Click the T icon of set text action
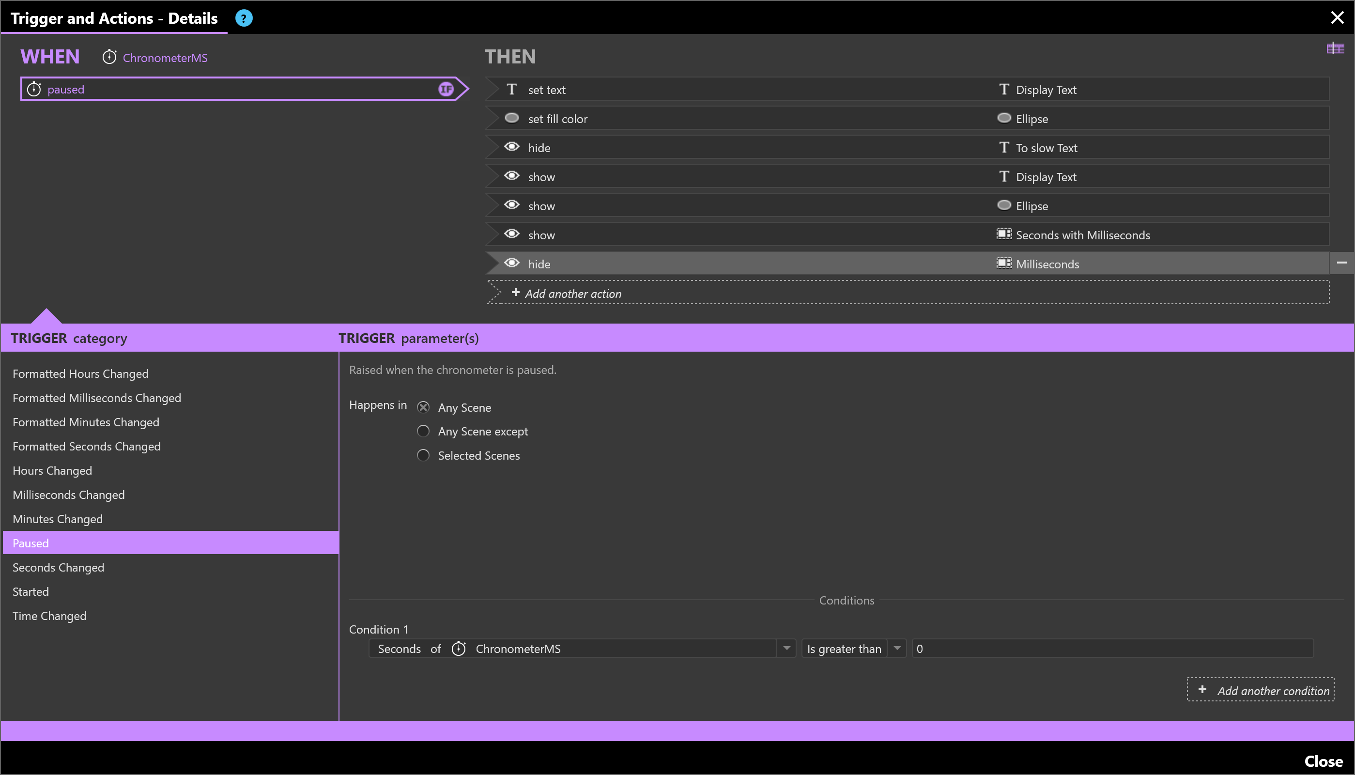Screen dimensions: 1355x775 (x=512, y=89)
